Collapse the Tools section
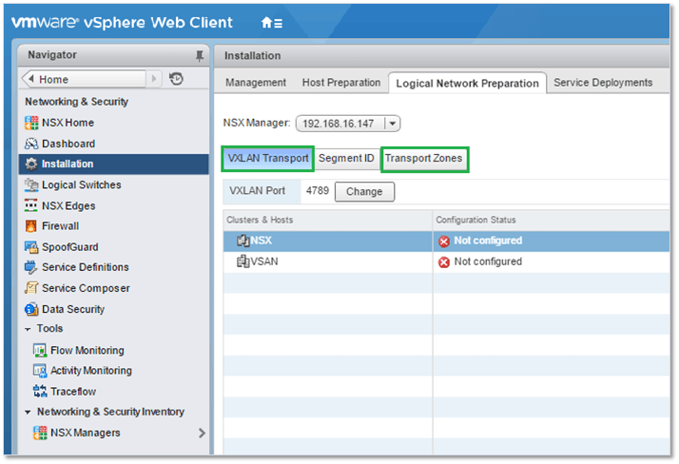Viewport: 679px width, 464px height. tap(28, 329)
